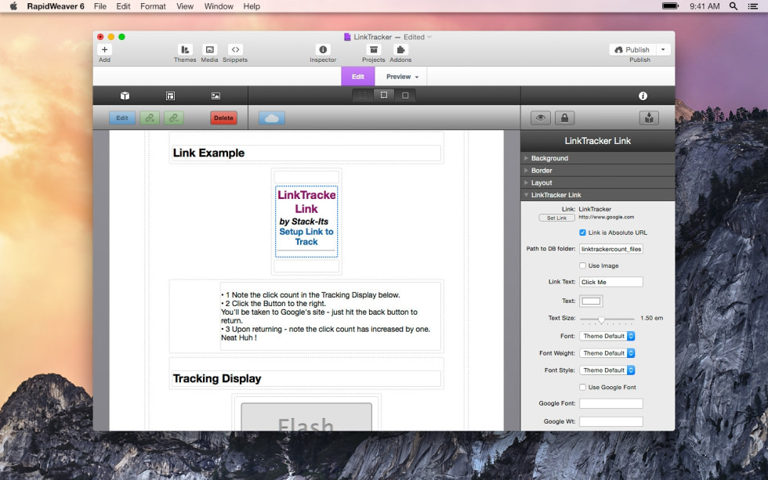768x480 pixels.
Task: Select the solid square view mode icon
Action: click(x=405, y=96)
